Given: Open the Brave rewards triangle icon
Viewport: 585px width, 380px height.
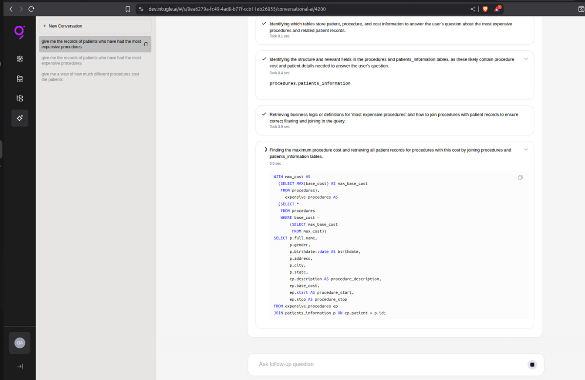Looking at the screenshot, I should coord(497,8).
